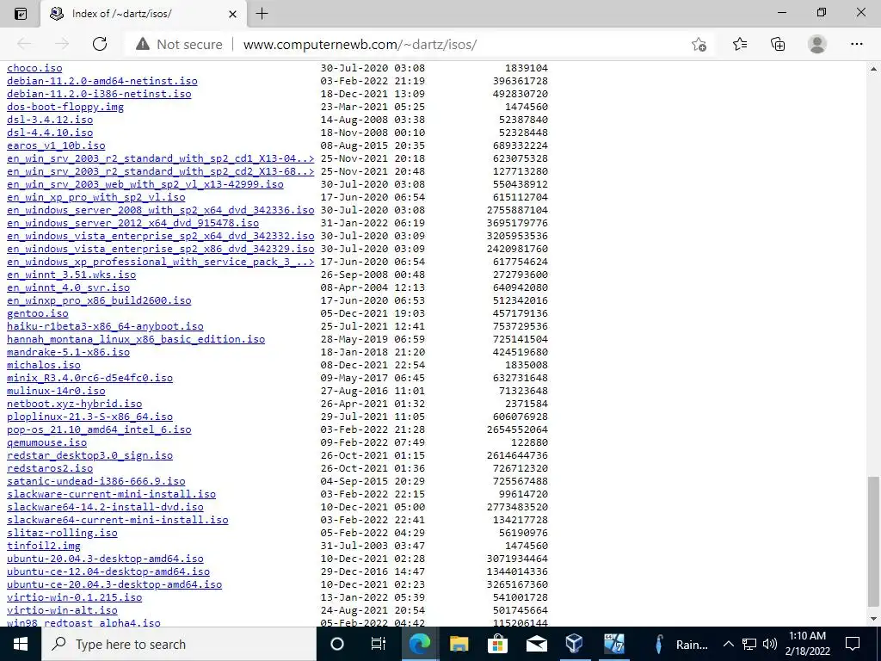Click date 08-Apr-2004 12:13 text

[x=373, y=287]
